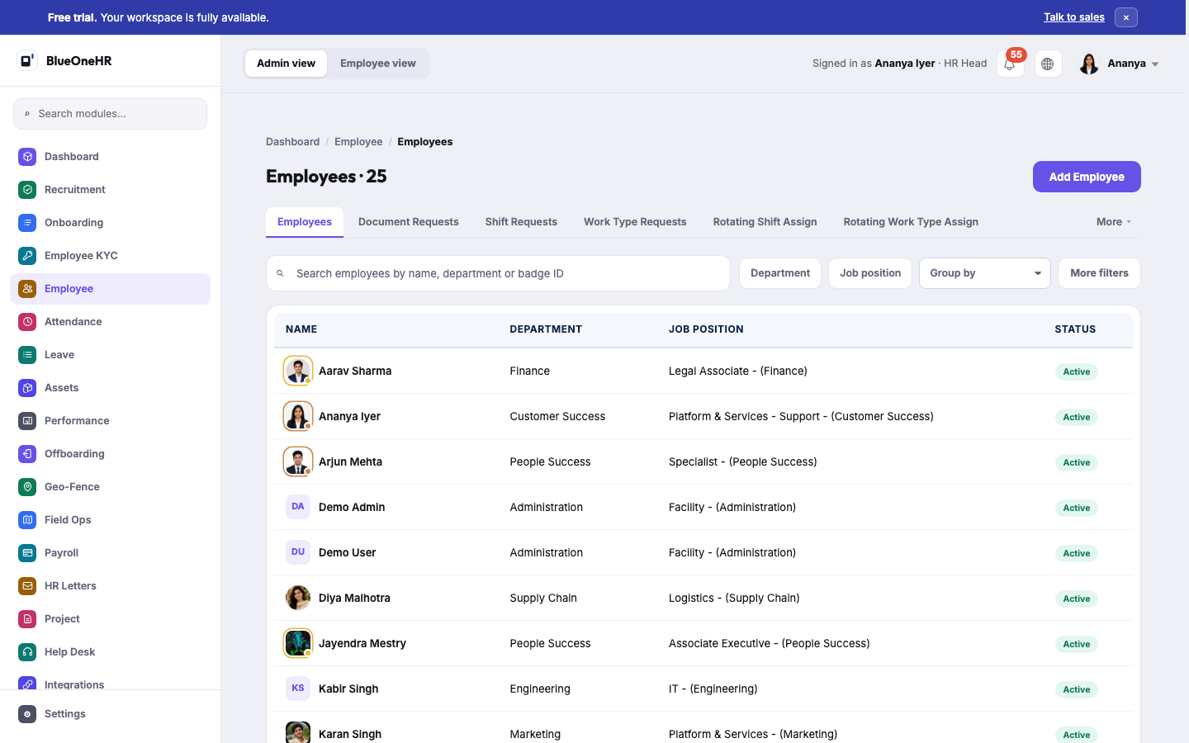This screenshot has height=743, width=1189.
Task: Open the Attendance clock icon
Action: click(x=27, y=321)
